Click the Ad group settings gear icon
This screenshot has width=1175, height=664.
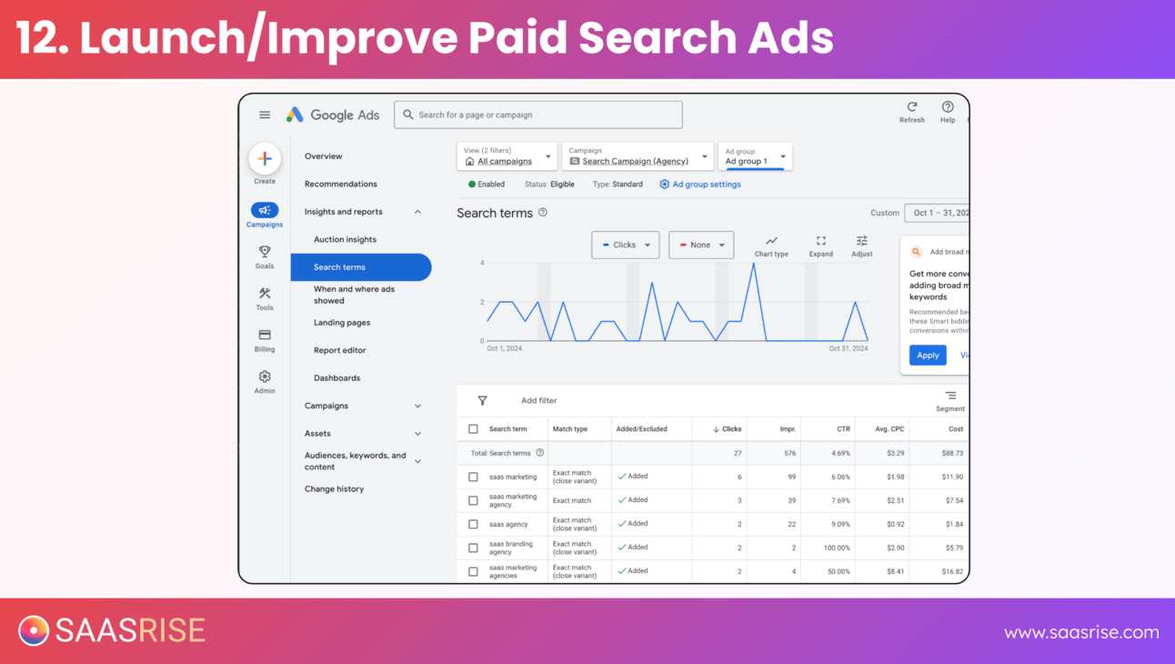tap(665, 184)
